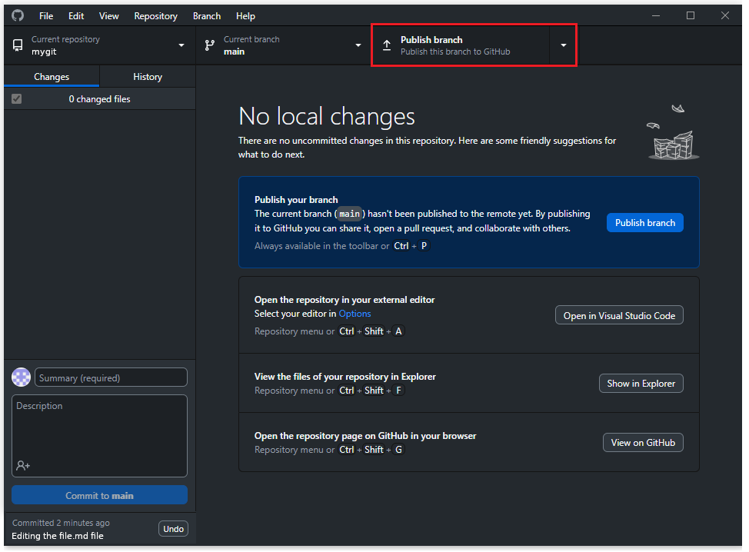The image size is (749, 552).
Task: Open dropdown arrow next to Publish branch
Action: tap(563, 45)
